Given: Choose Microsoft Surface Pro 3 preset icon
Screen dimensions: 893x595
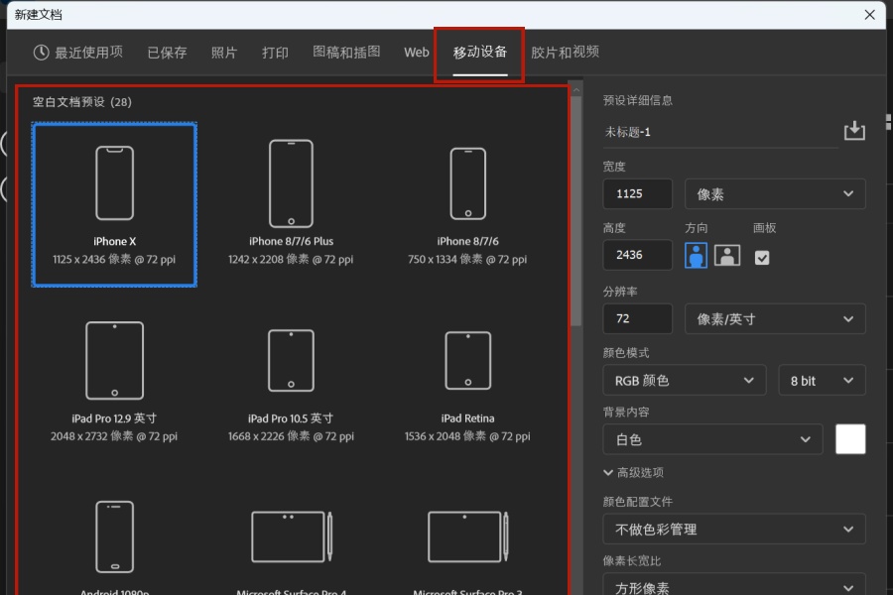Looking at the screenshot, I should pyautogui.click(x=468, y=536).
